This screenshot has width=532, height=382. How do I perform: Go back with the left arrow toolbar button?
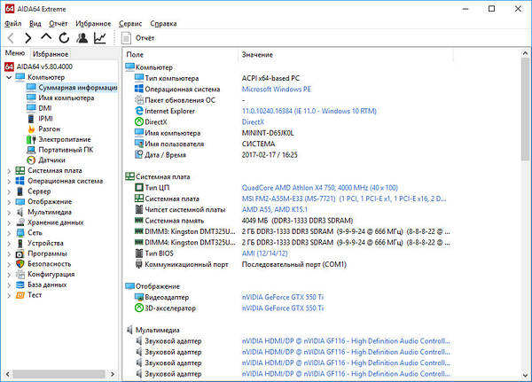pos(11,38)
